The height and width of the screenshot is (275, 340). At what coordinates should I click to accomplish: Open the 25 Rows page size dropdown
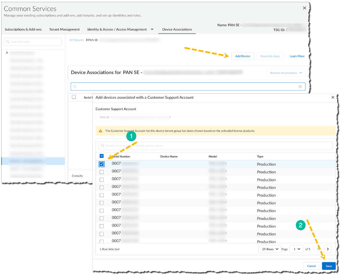pyautogui.click(x=270, y=249)
